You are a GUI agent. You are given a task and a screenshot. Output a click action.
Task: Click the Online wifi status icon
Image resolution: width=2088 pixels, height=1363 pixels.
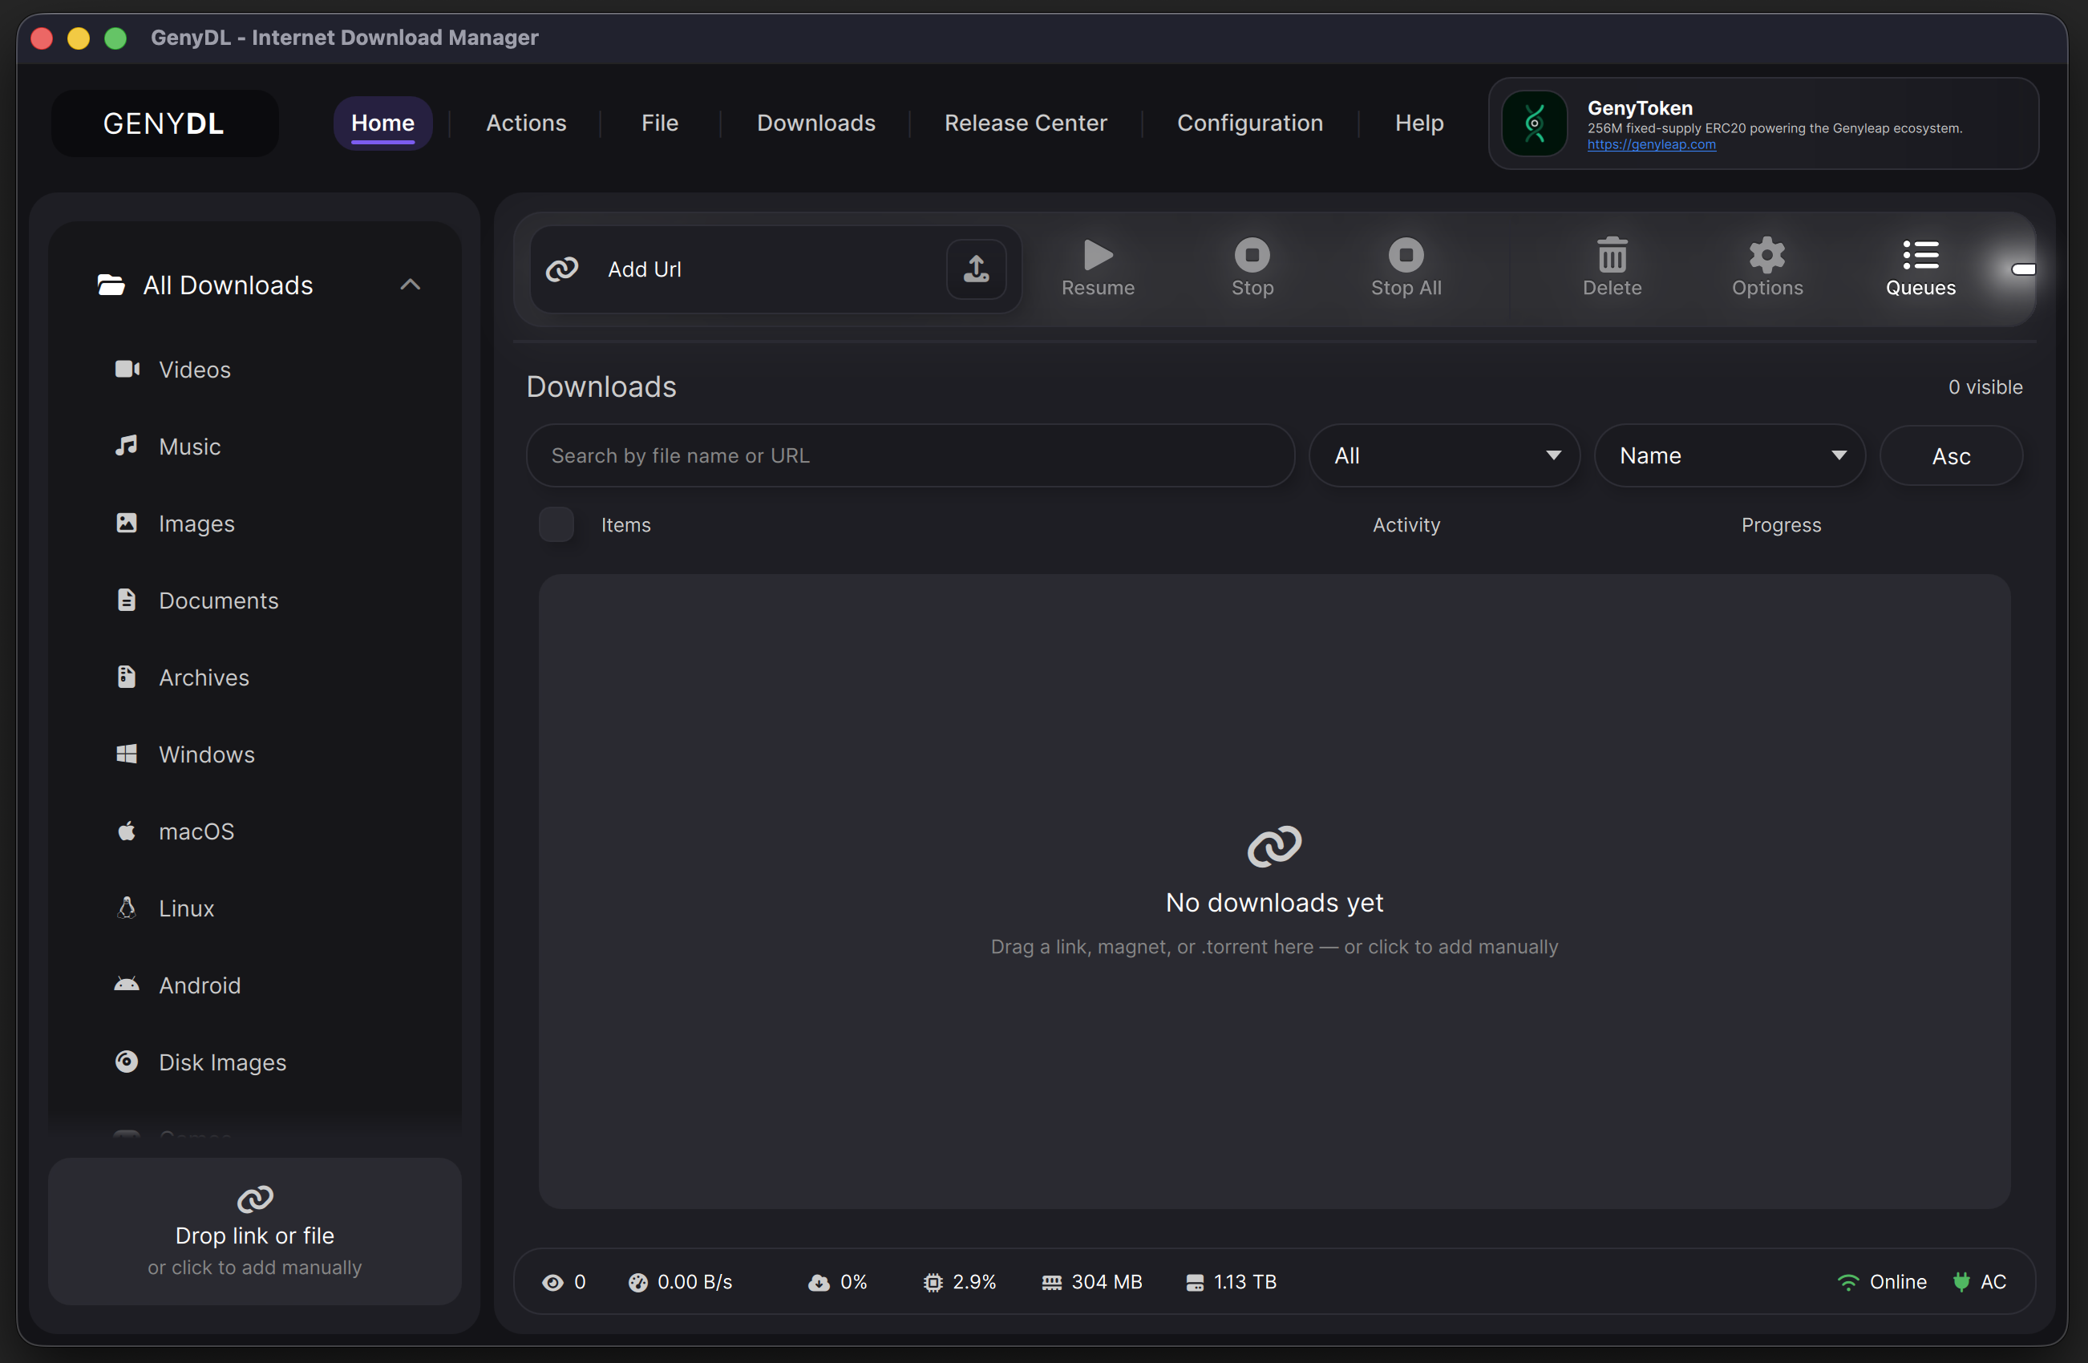tap(1847, 1282)
